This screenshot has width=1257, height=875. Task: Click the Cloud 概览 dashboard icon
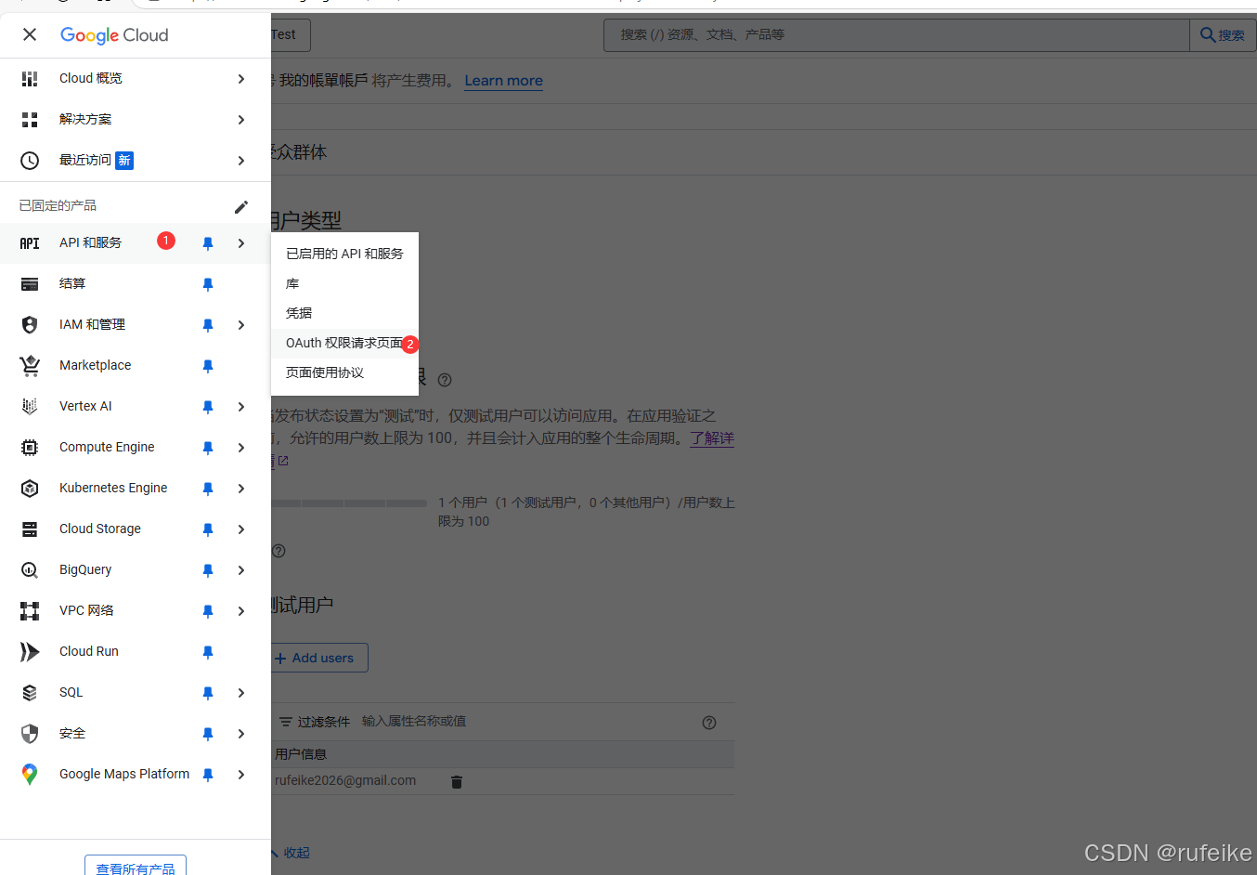click(x=30, y=79)
